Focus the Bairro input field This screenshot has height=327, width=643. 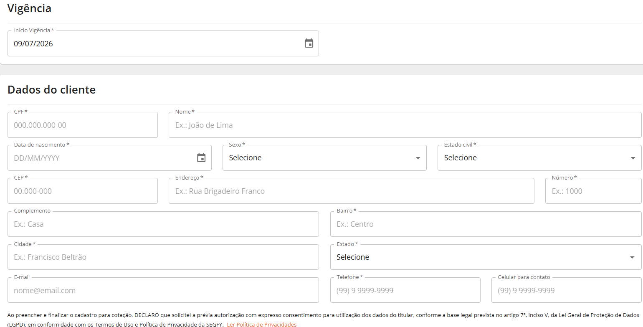point(486,224)
